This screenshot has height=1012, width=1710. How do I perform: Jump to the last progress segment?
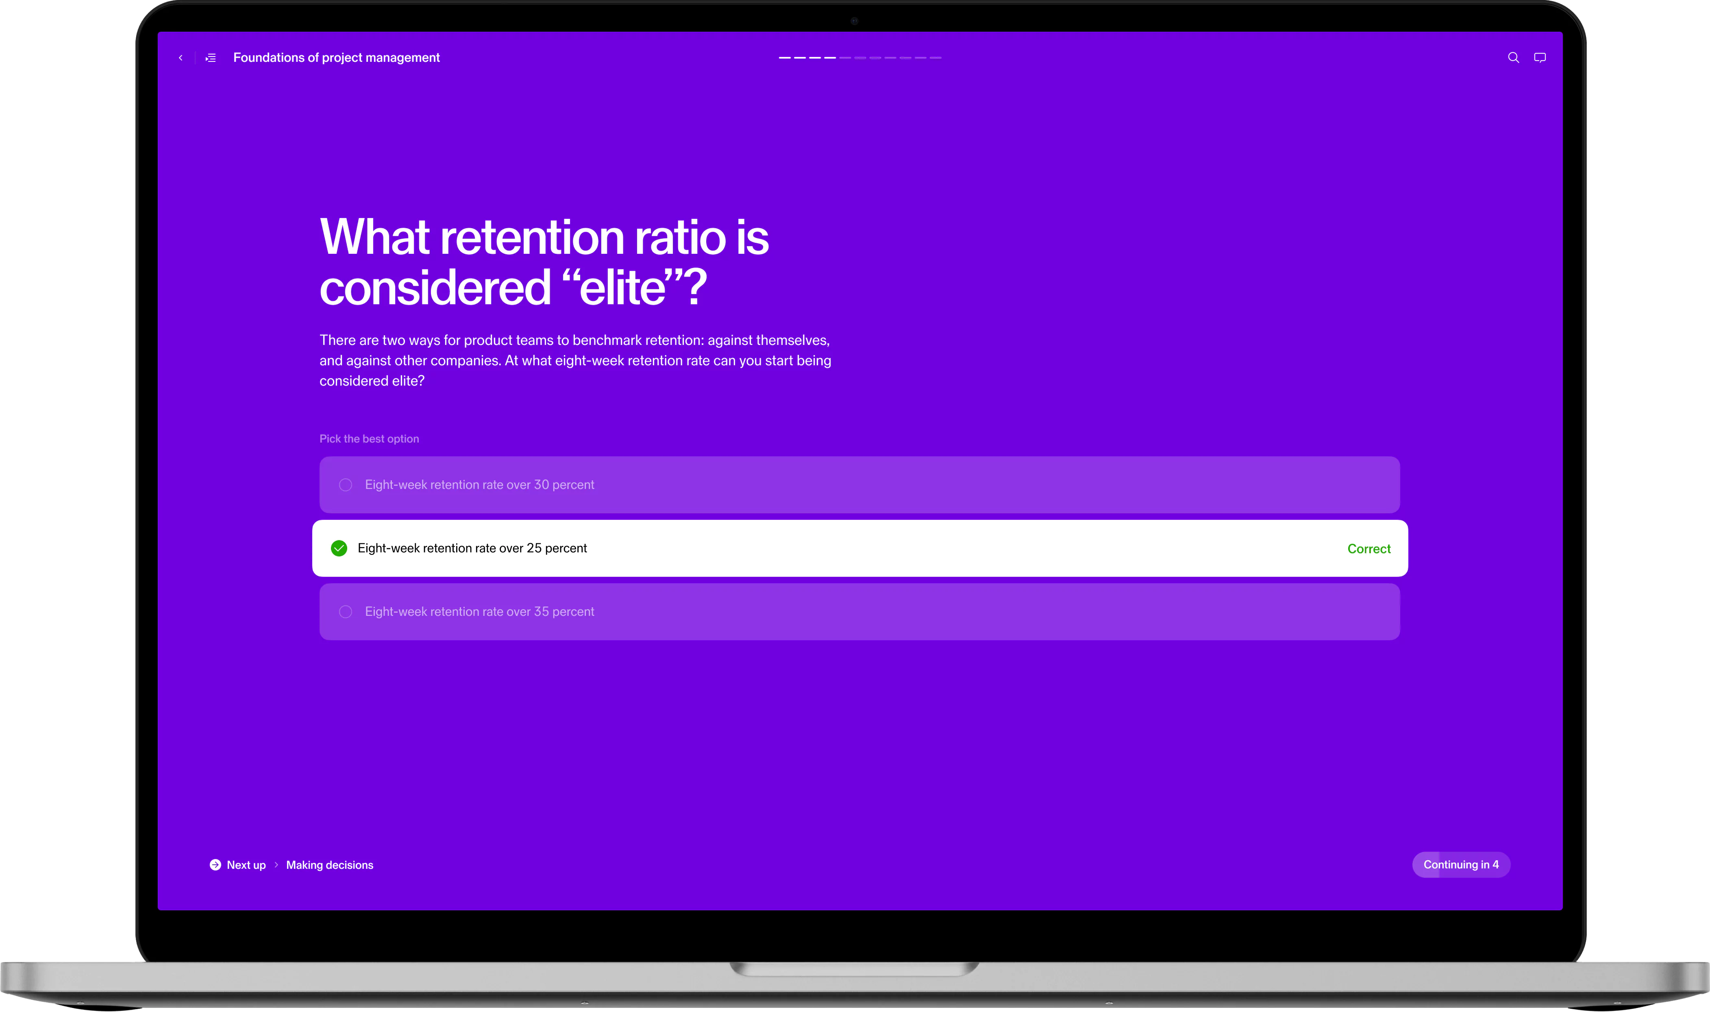coord(935,58)
